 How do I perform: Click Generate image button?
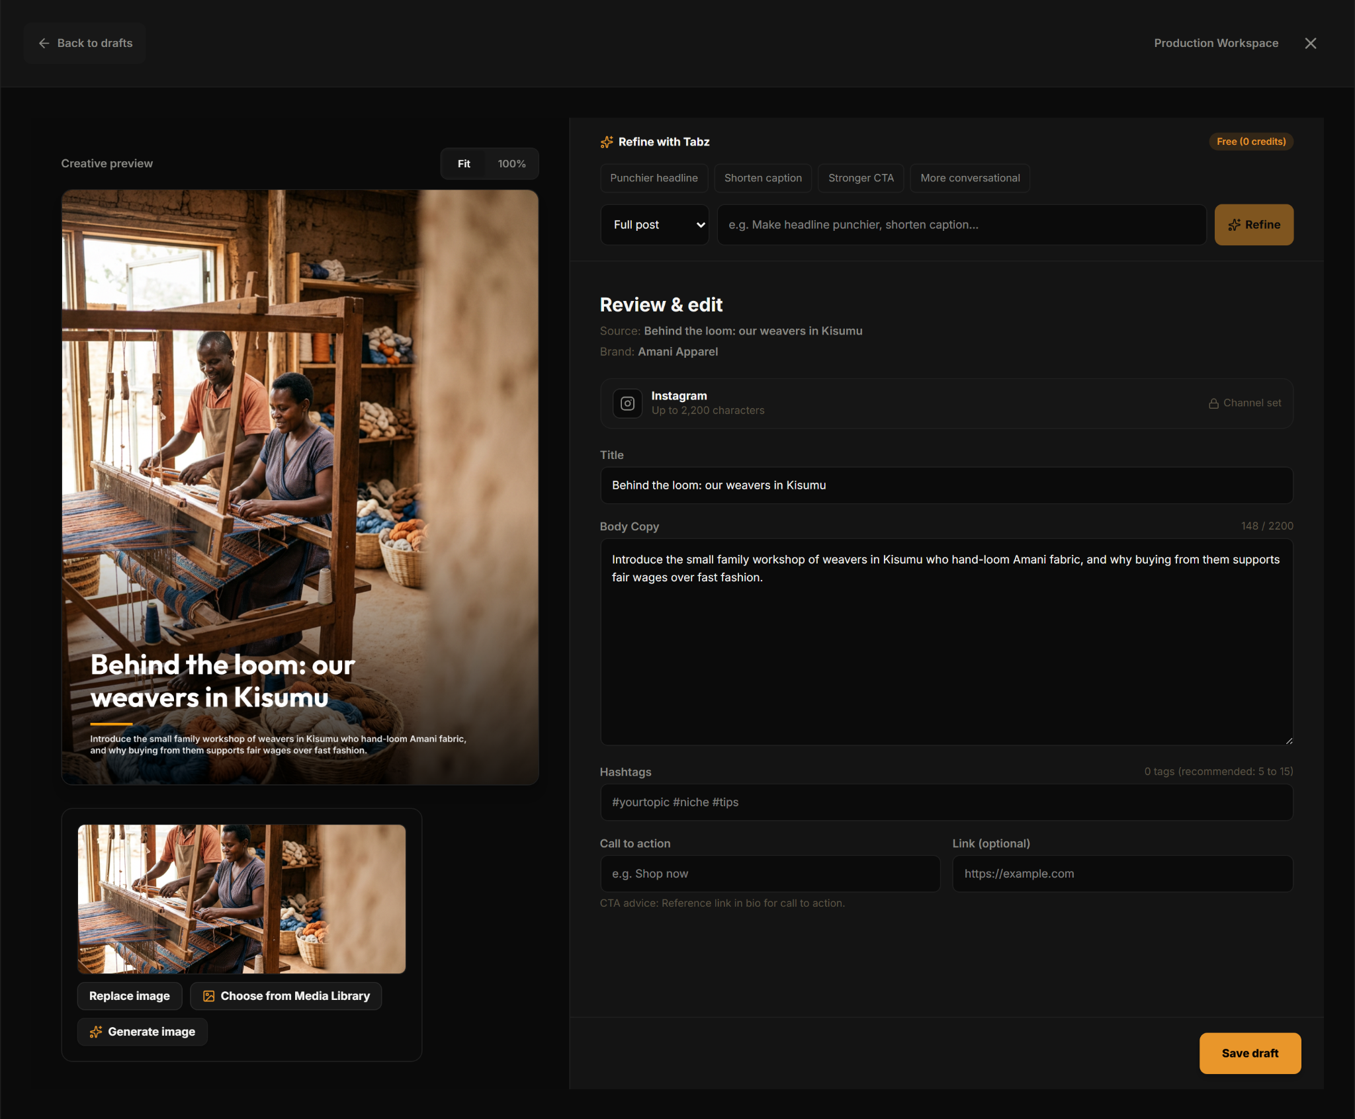(142, 1032)
